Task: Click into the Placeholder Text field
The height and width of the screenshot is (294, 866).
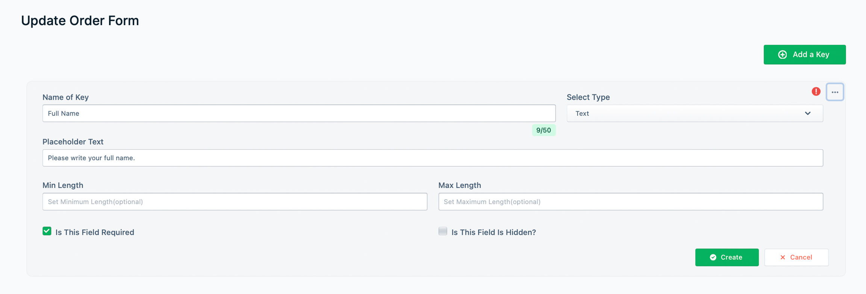Action: (432, 158)
